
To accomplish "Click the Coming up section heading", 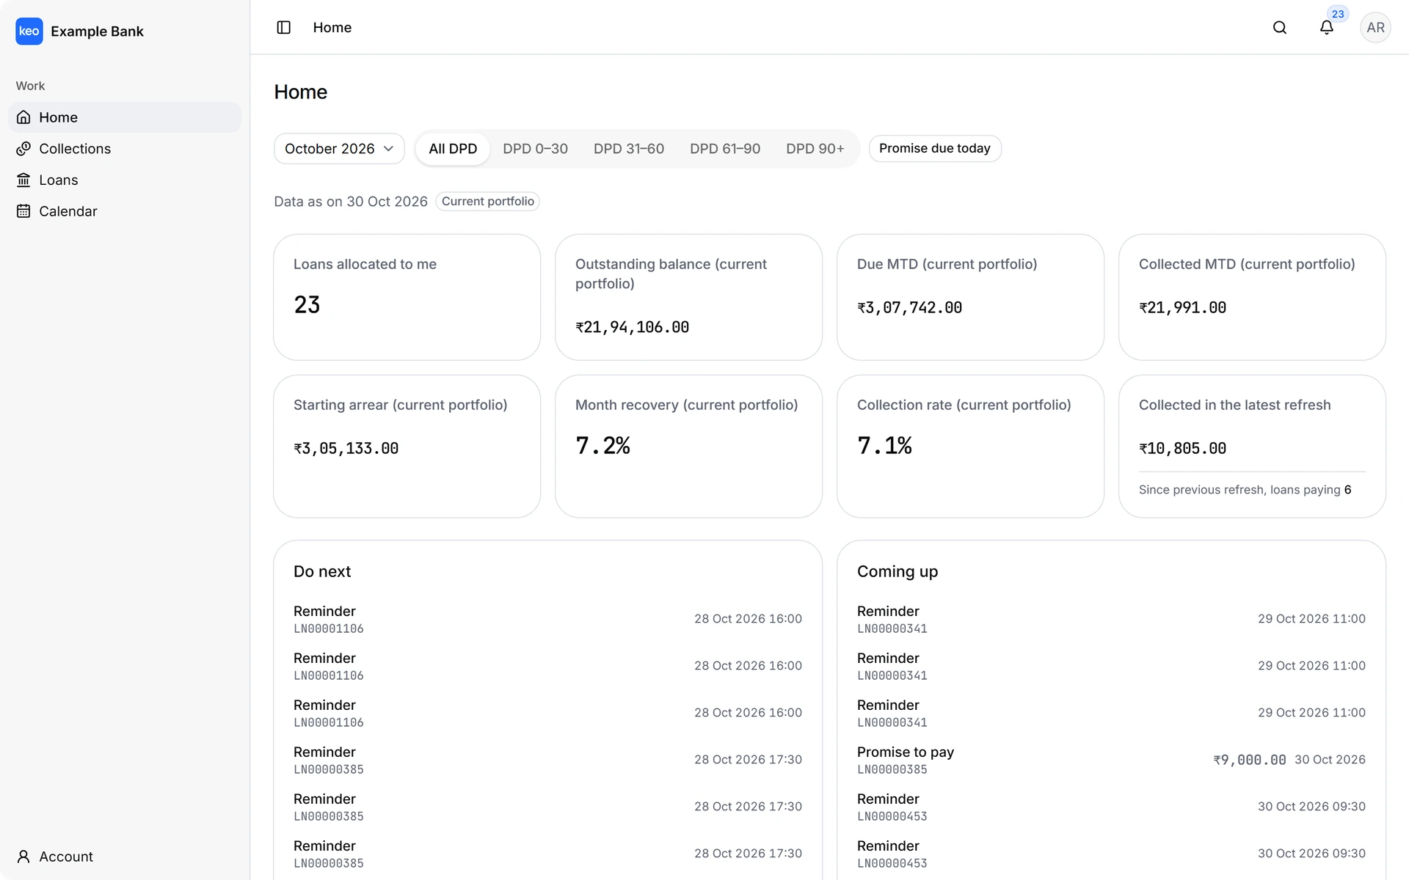I will coord(898,572).
